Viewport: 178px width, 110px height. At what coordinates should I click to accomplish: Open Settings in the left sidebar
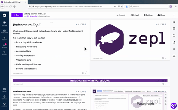point(4,97)
